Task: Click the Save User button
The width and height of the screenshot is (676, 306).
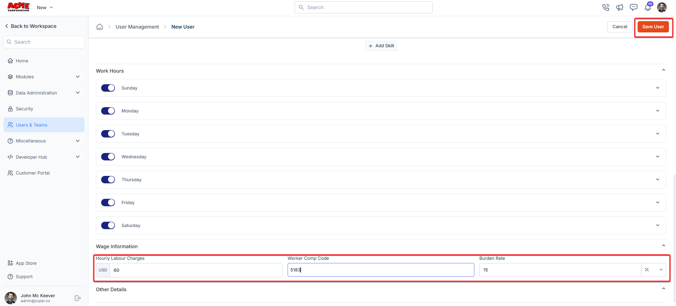Action: 653,27
